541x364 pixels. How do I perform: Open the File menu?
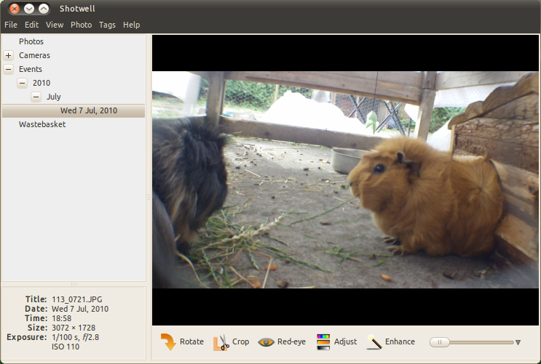click(x=11, y=25)
